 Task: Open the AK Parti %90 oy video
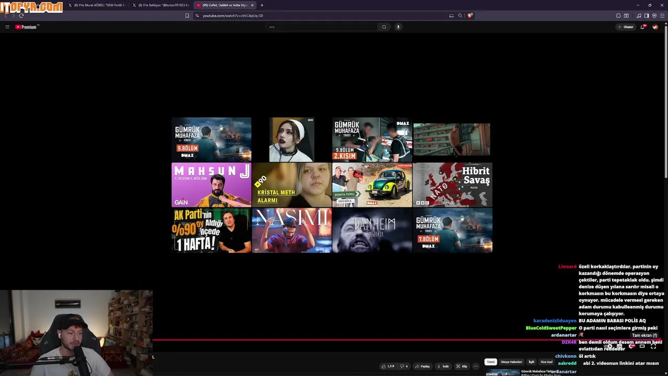tap(211, 230)
